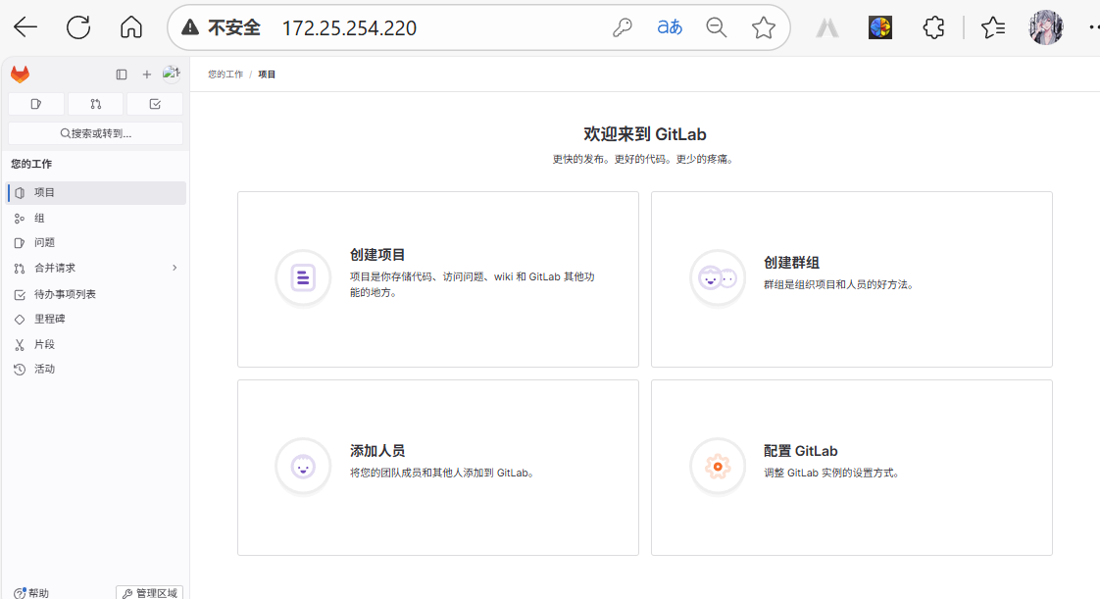
Task: Click 您的工作 breadcrumb link
Action: click(225, 75)
